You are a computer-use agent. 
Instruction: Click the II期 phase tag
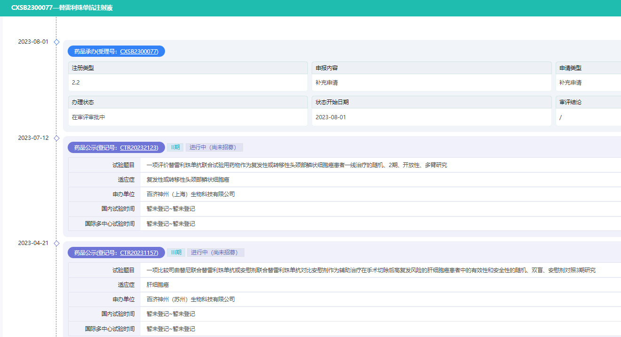(x=175, y=147)
